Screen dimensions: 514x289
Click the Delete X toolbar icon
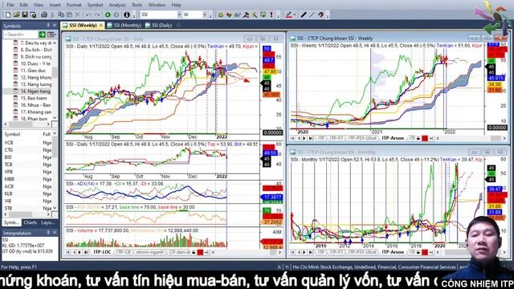[x=78, y=14]
